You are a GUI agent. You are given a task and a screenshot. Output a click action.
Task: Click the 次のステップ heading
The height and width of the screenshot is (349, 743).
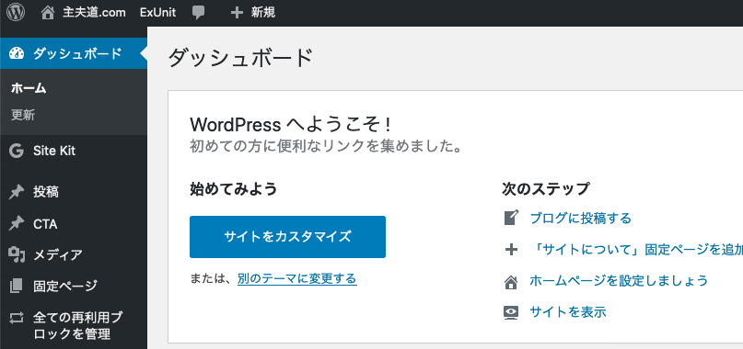[x=545, y=189]
